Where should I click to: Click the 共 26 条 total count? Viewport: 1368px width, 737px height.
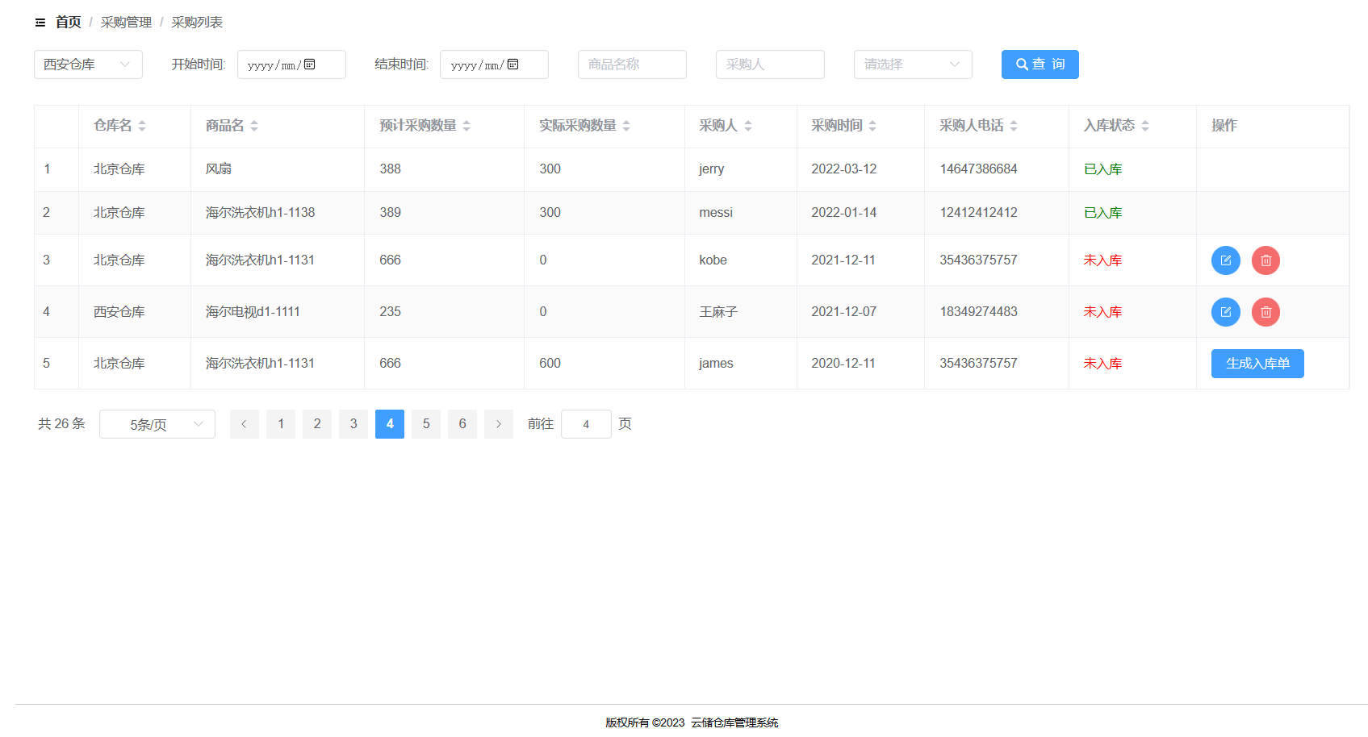tap(61, 424)
